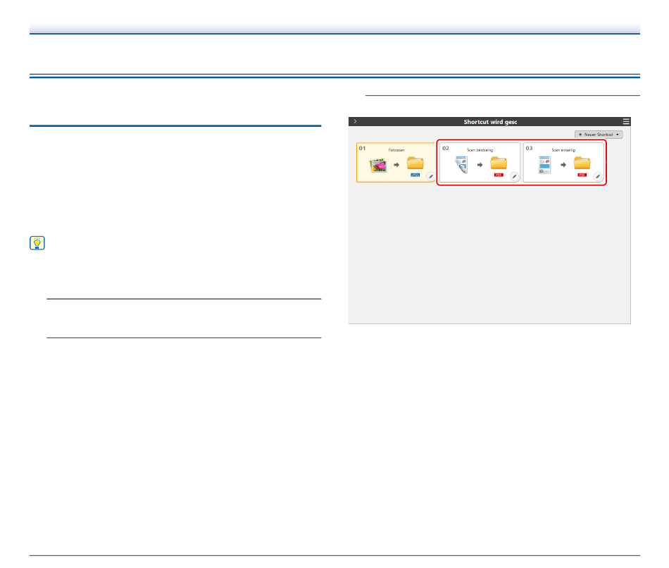This screenshot has width=669, height=568.
Task: Select the Scan einseitig single-page document icon
Action: pos(544,165)
